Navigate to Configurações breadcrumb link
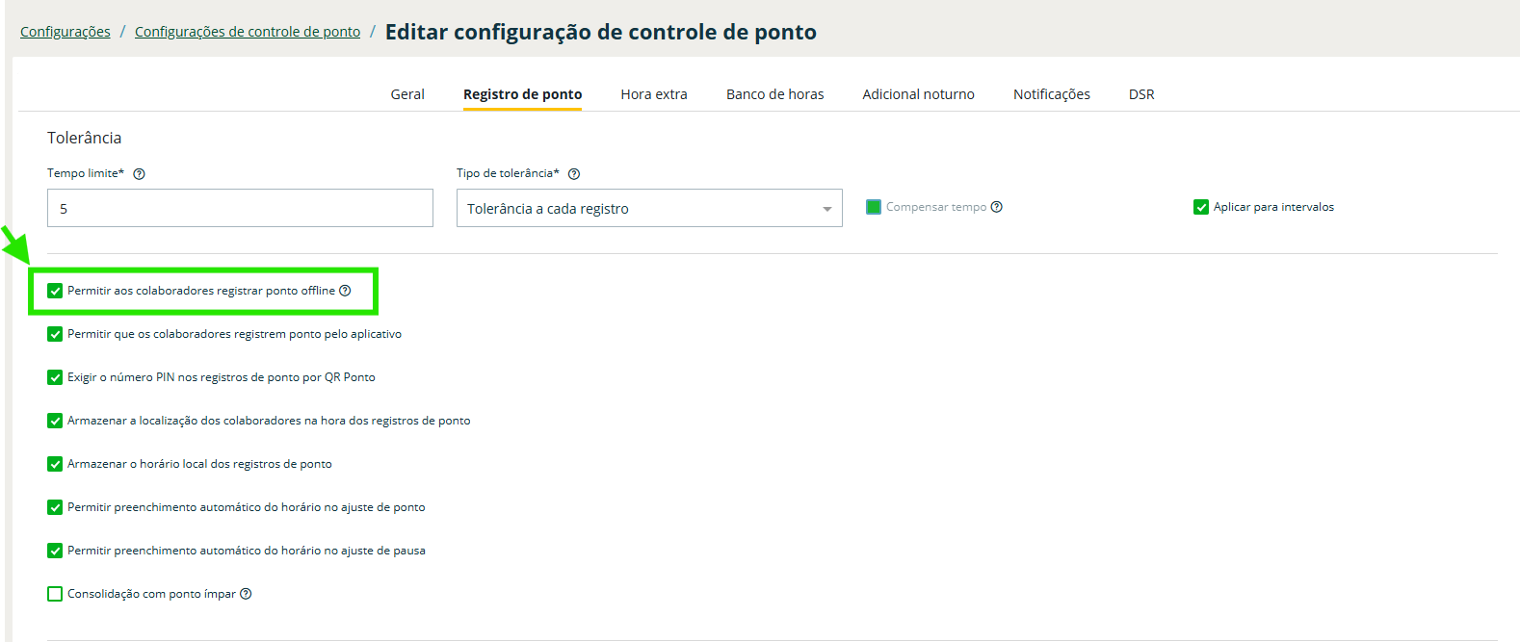The height and width of the screenshot is (642, 1520). (x=66, y=32)
